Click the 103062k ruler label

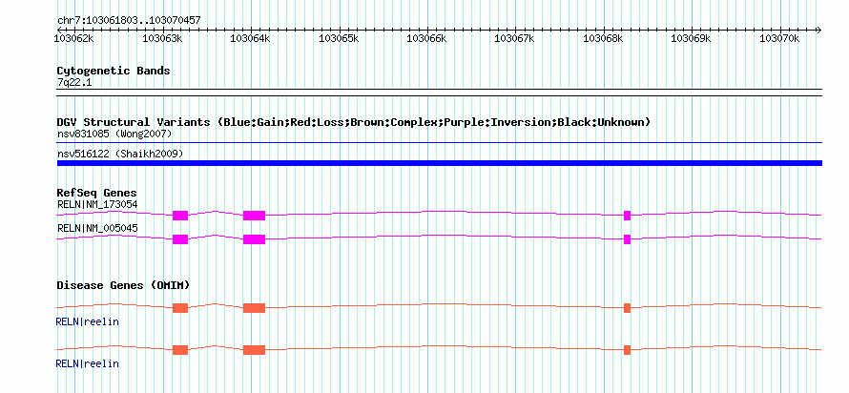[x=74, y=38]
